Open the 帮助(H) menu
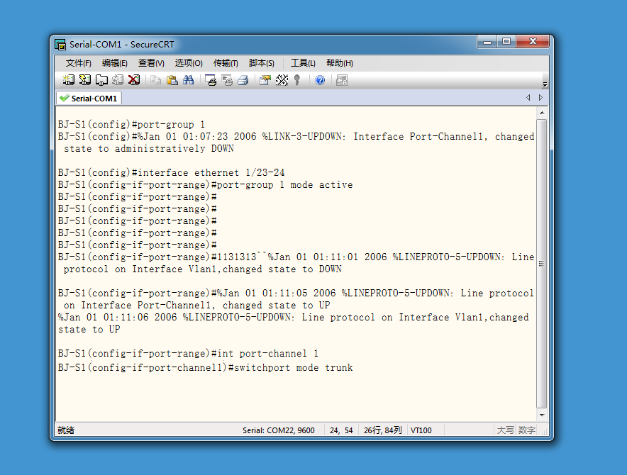 (x=340, y=63)
